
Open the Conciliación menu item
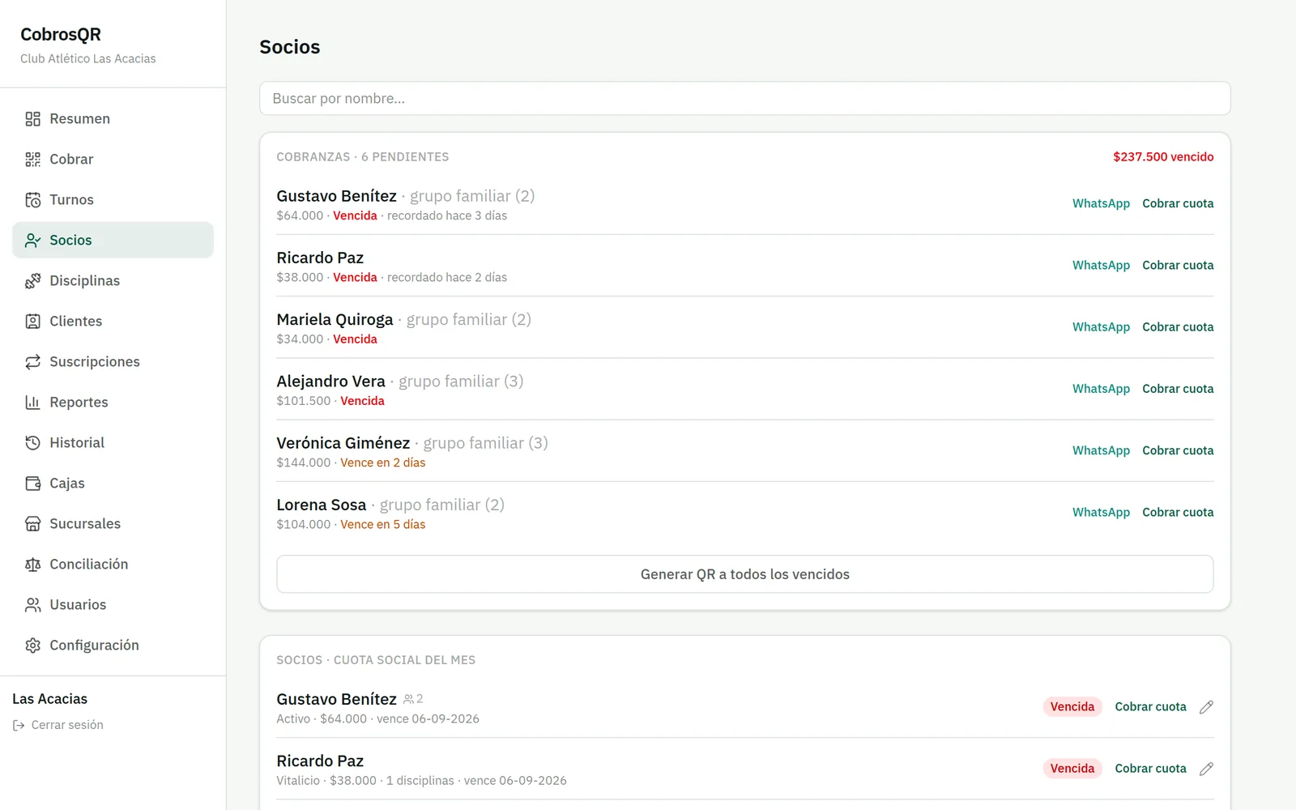pyautogui.click(x=113, y=565)
